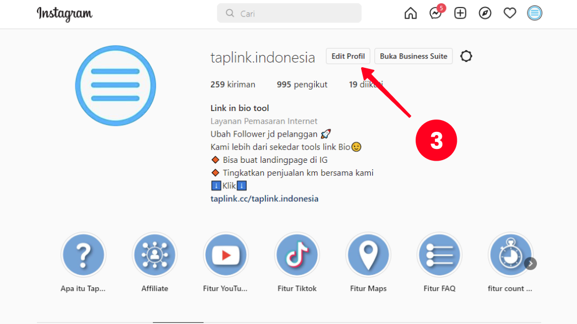
Task: Open activity heart icon
Action: click(x=510, y=13)
